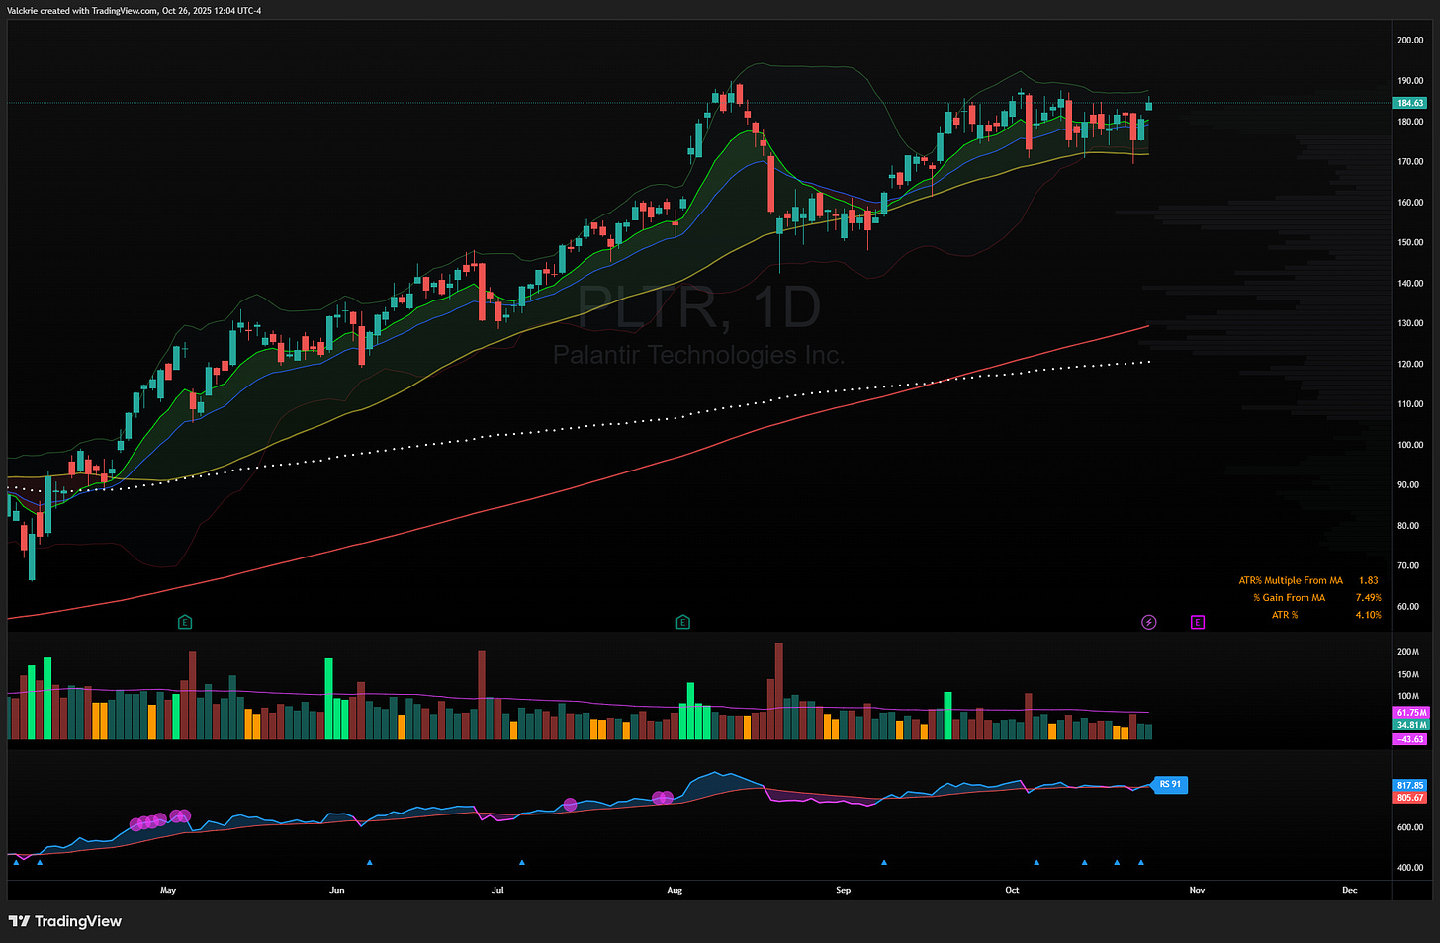Click the 150.00 price axis label

[x=1410, y=242]
